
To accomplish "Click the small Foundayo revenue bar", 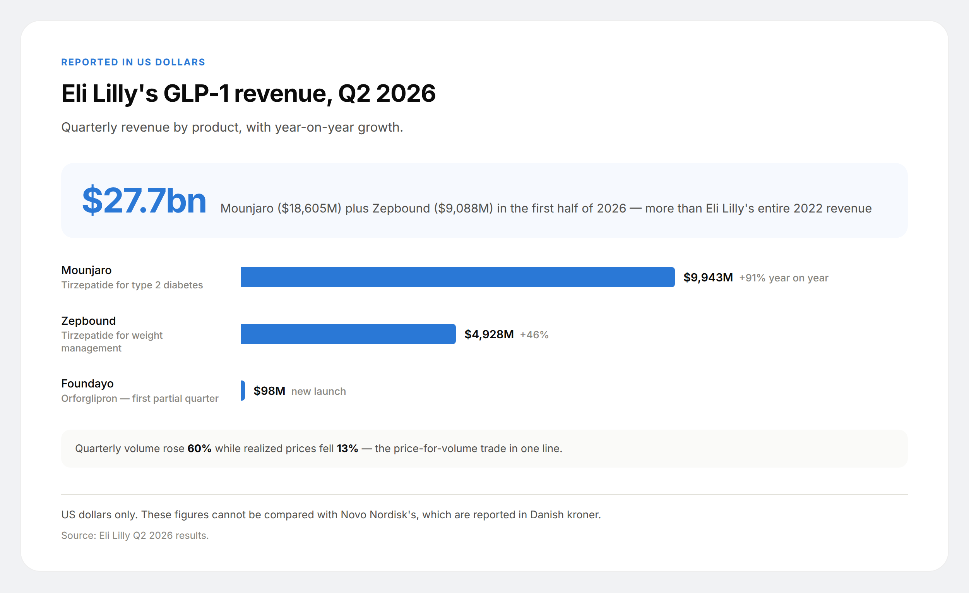I will (243, 391).
